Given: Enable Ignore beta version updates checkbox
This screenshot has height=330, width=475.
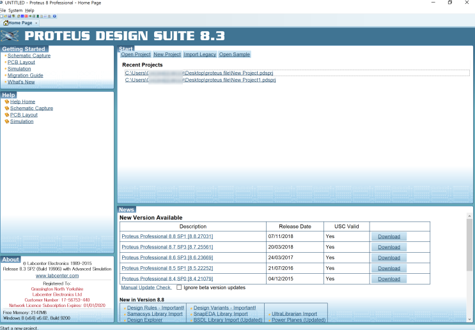Looking at the screenshot, I should pos(179,288).
